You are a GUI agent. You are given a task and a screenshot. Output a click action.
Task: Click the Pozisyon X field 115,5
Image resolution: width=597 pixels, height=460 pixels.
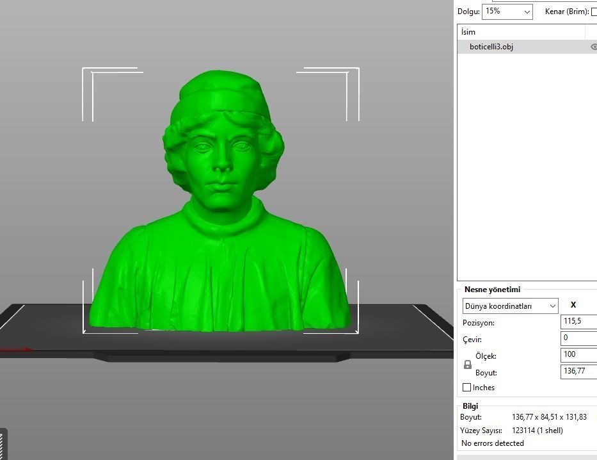pyautogui.click(x=578, y=322)
